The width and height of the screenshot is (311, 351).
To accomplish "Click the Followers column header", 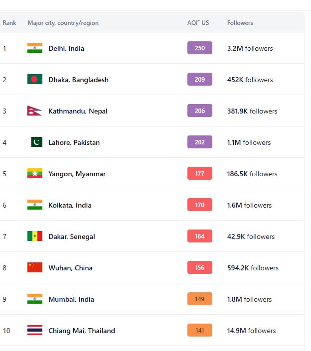I will coord(240,23).
